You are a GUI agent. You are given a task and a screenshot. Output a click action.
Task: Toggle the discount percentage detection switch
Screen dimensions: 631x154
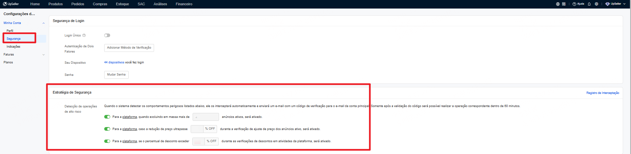(x=107, y=141)
